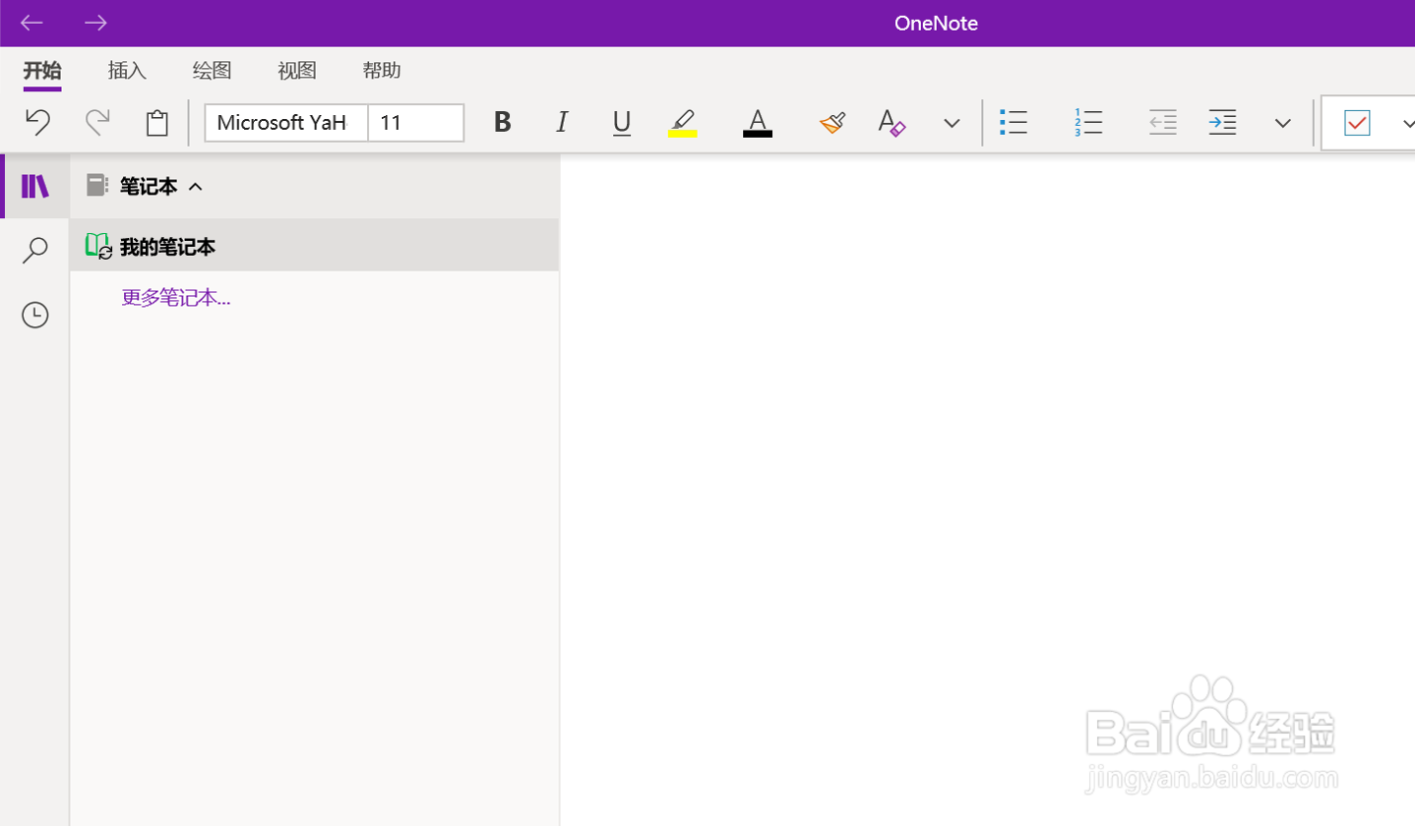This screenshot has width=1415, height=826.
Task: Open the 开始 ribbon tab
Action: [42, 71]
